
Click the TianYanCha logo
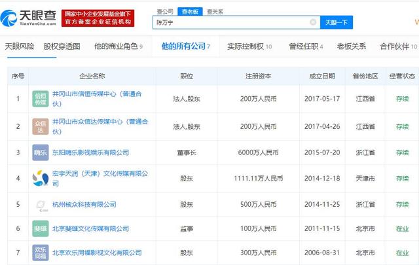[x=28, y=18]
